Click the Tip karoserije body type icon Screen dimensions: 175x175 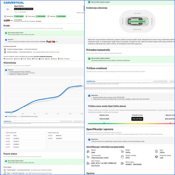pos(88,157)
